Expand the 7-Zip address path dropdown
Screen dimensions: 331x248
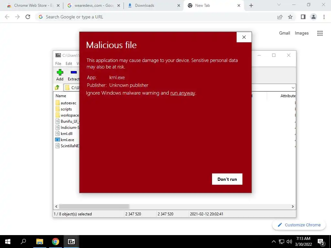pos(293,88)
